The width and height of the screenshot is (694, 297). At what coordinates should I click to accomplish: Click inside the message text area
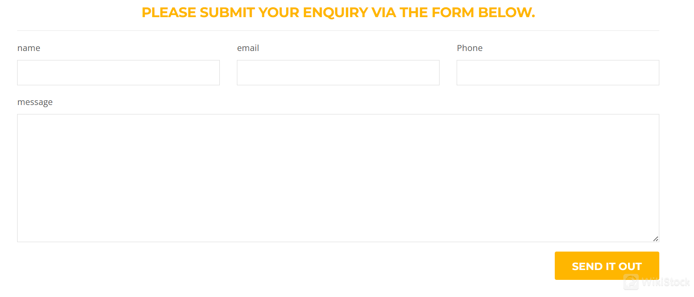(x=338, y=178)
